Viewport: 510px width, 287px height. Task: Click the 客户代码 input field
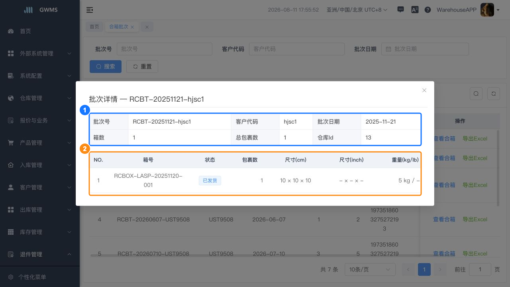pos(297,49)
